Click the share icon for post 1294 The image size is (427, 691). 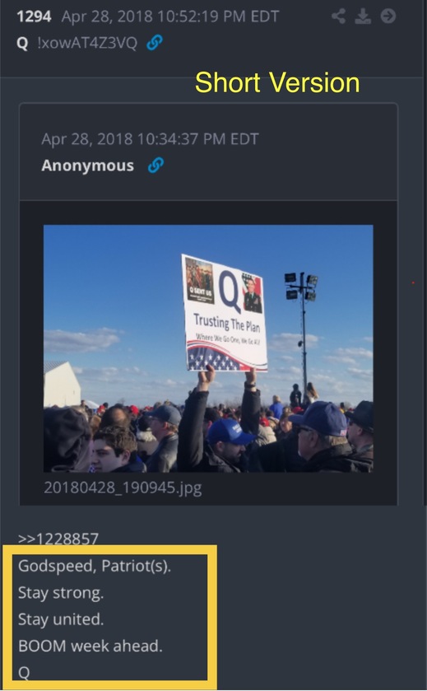(x=338, y=16)
